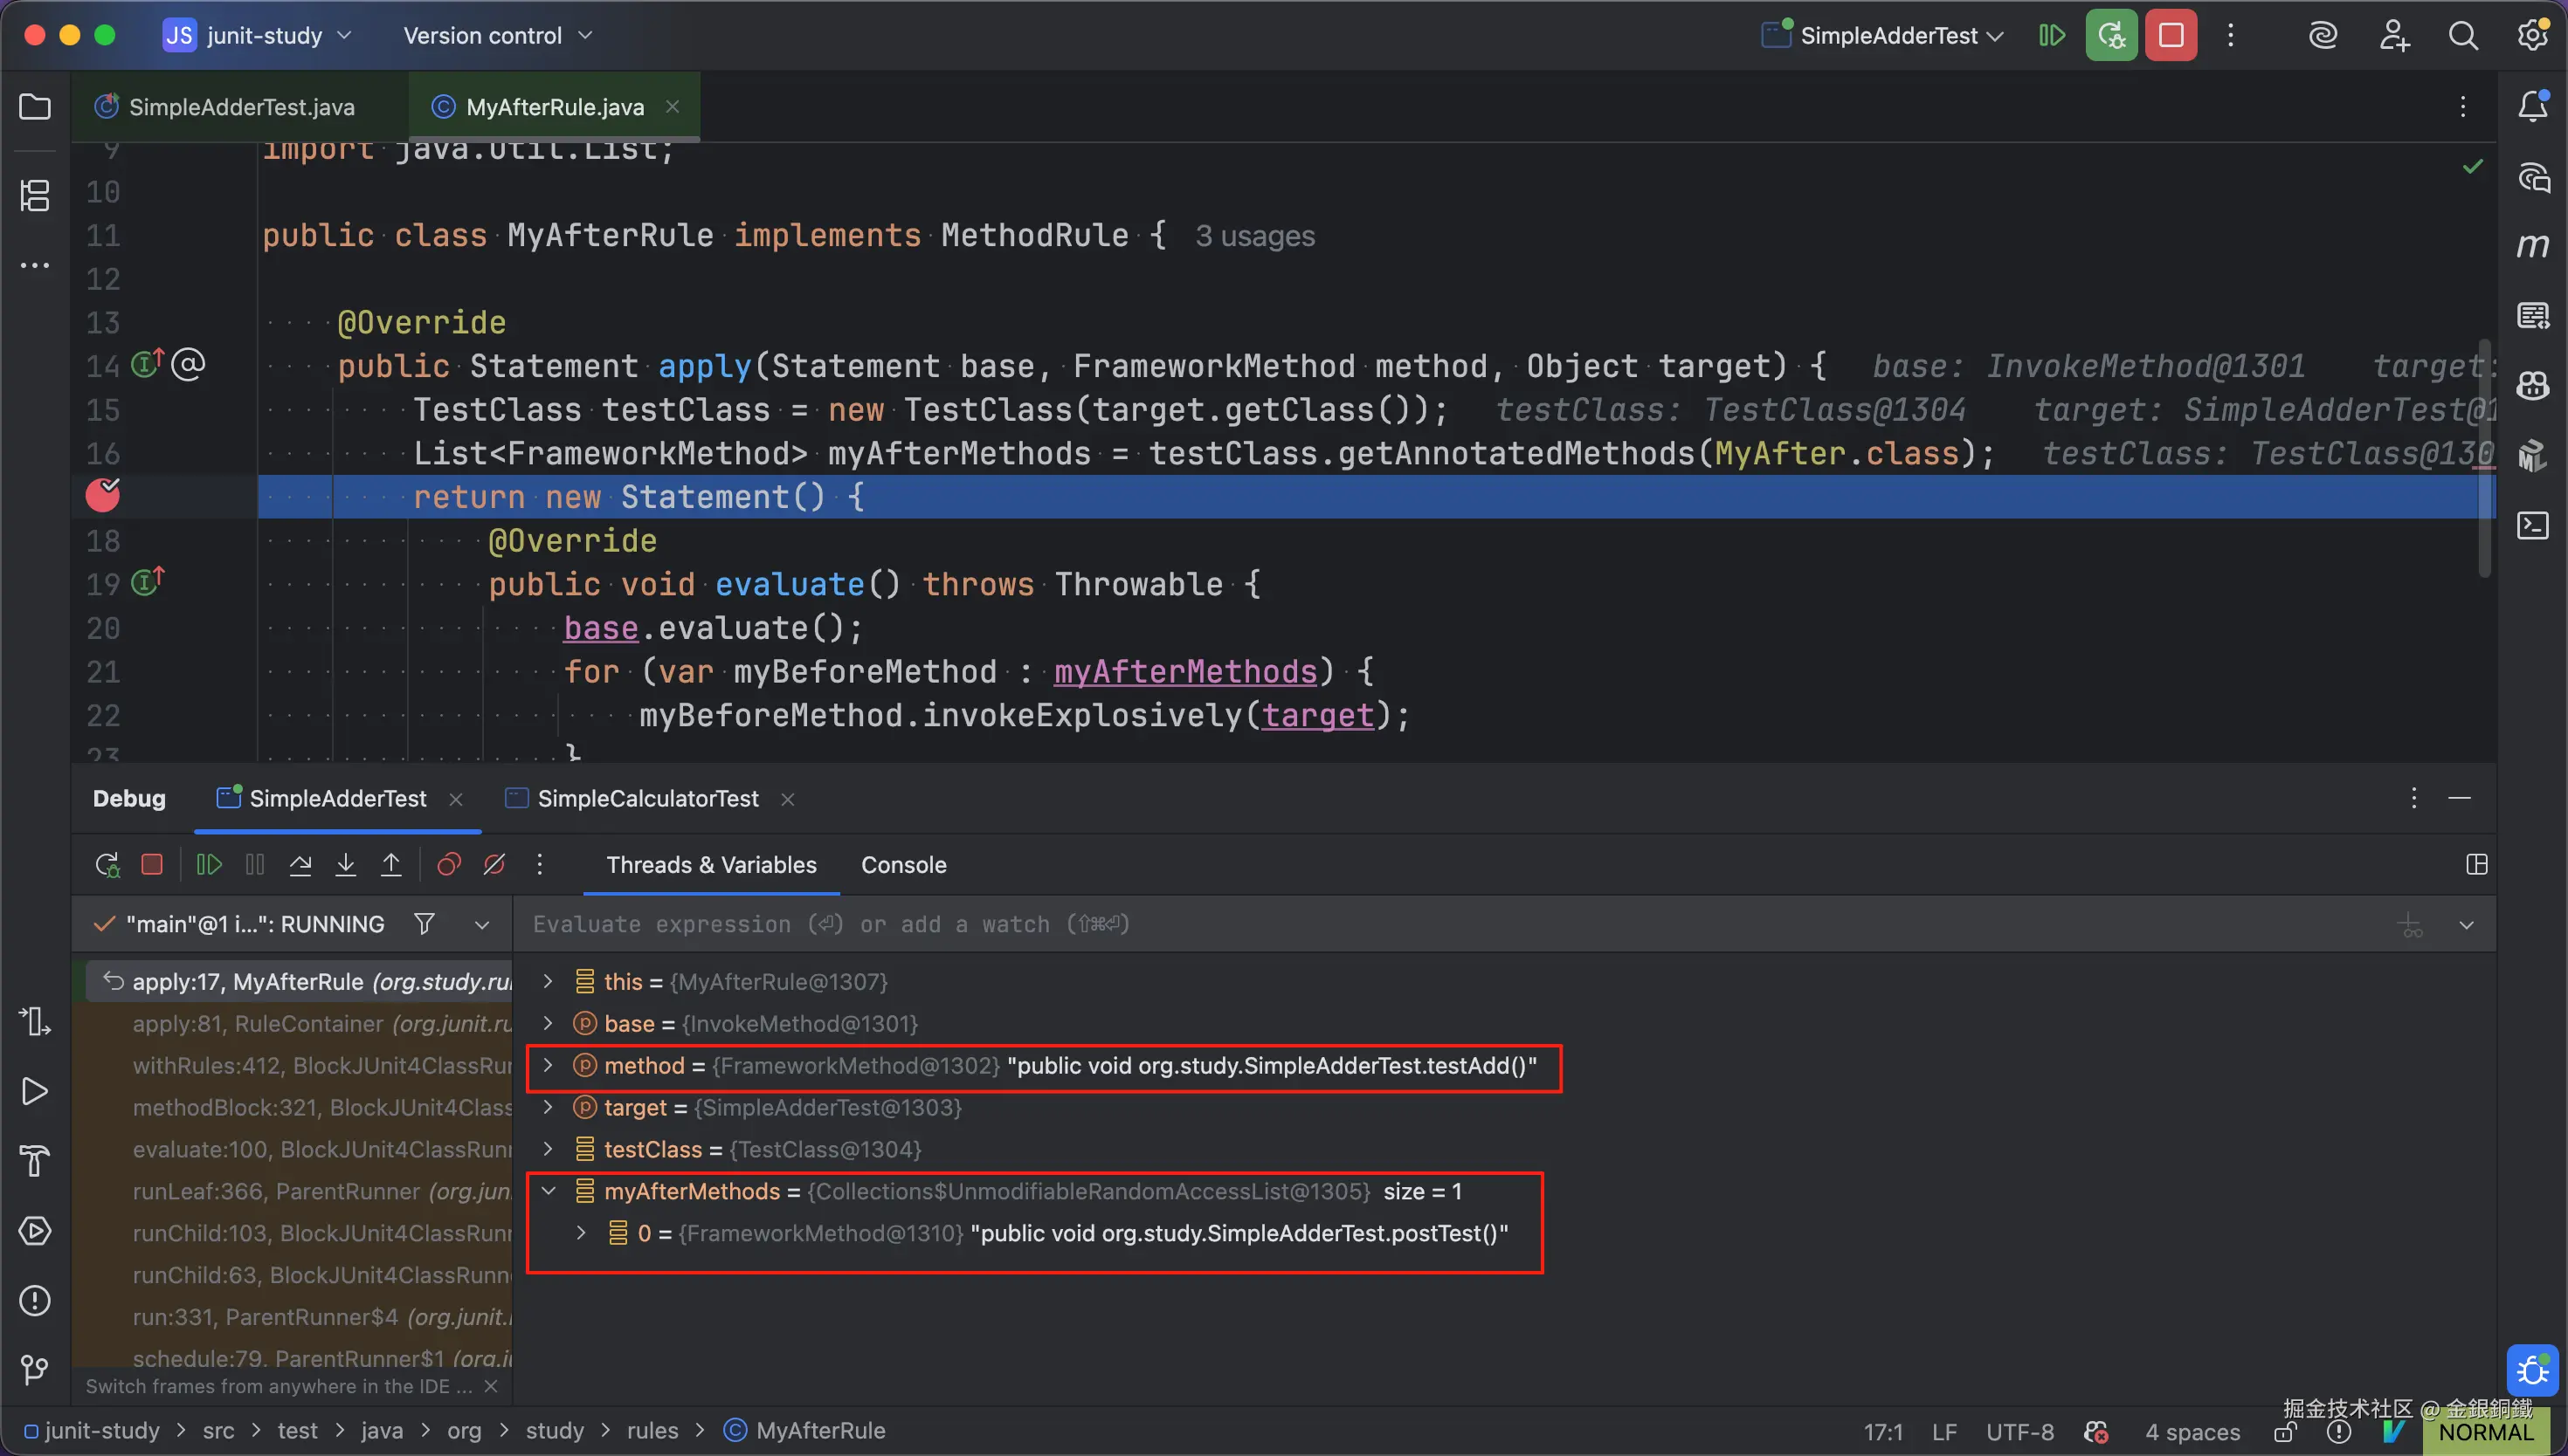2568x1456 pixels.
Task: Toggle the breakpoint on line 17
Action: pos(103,496)
